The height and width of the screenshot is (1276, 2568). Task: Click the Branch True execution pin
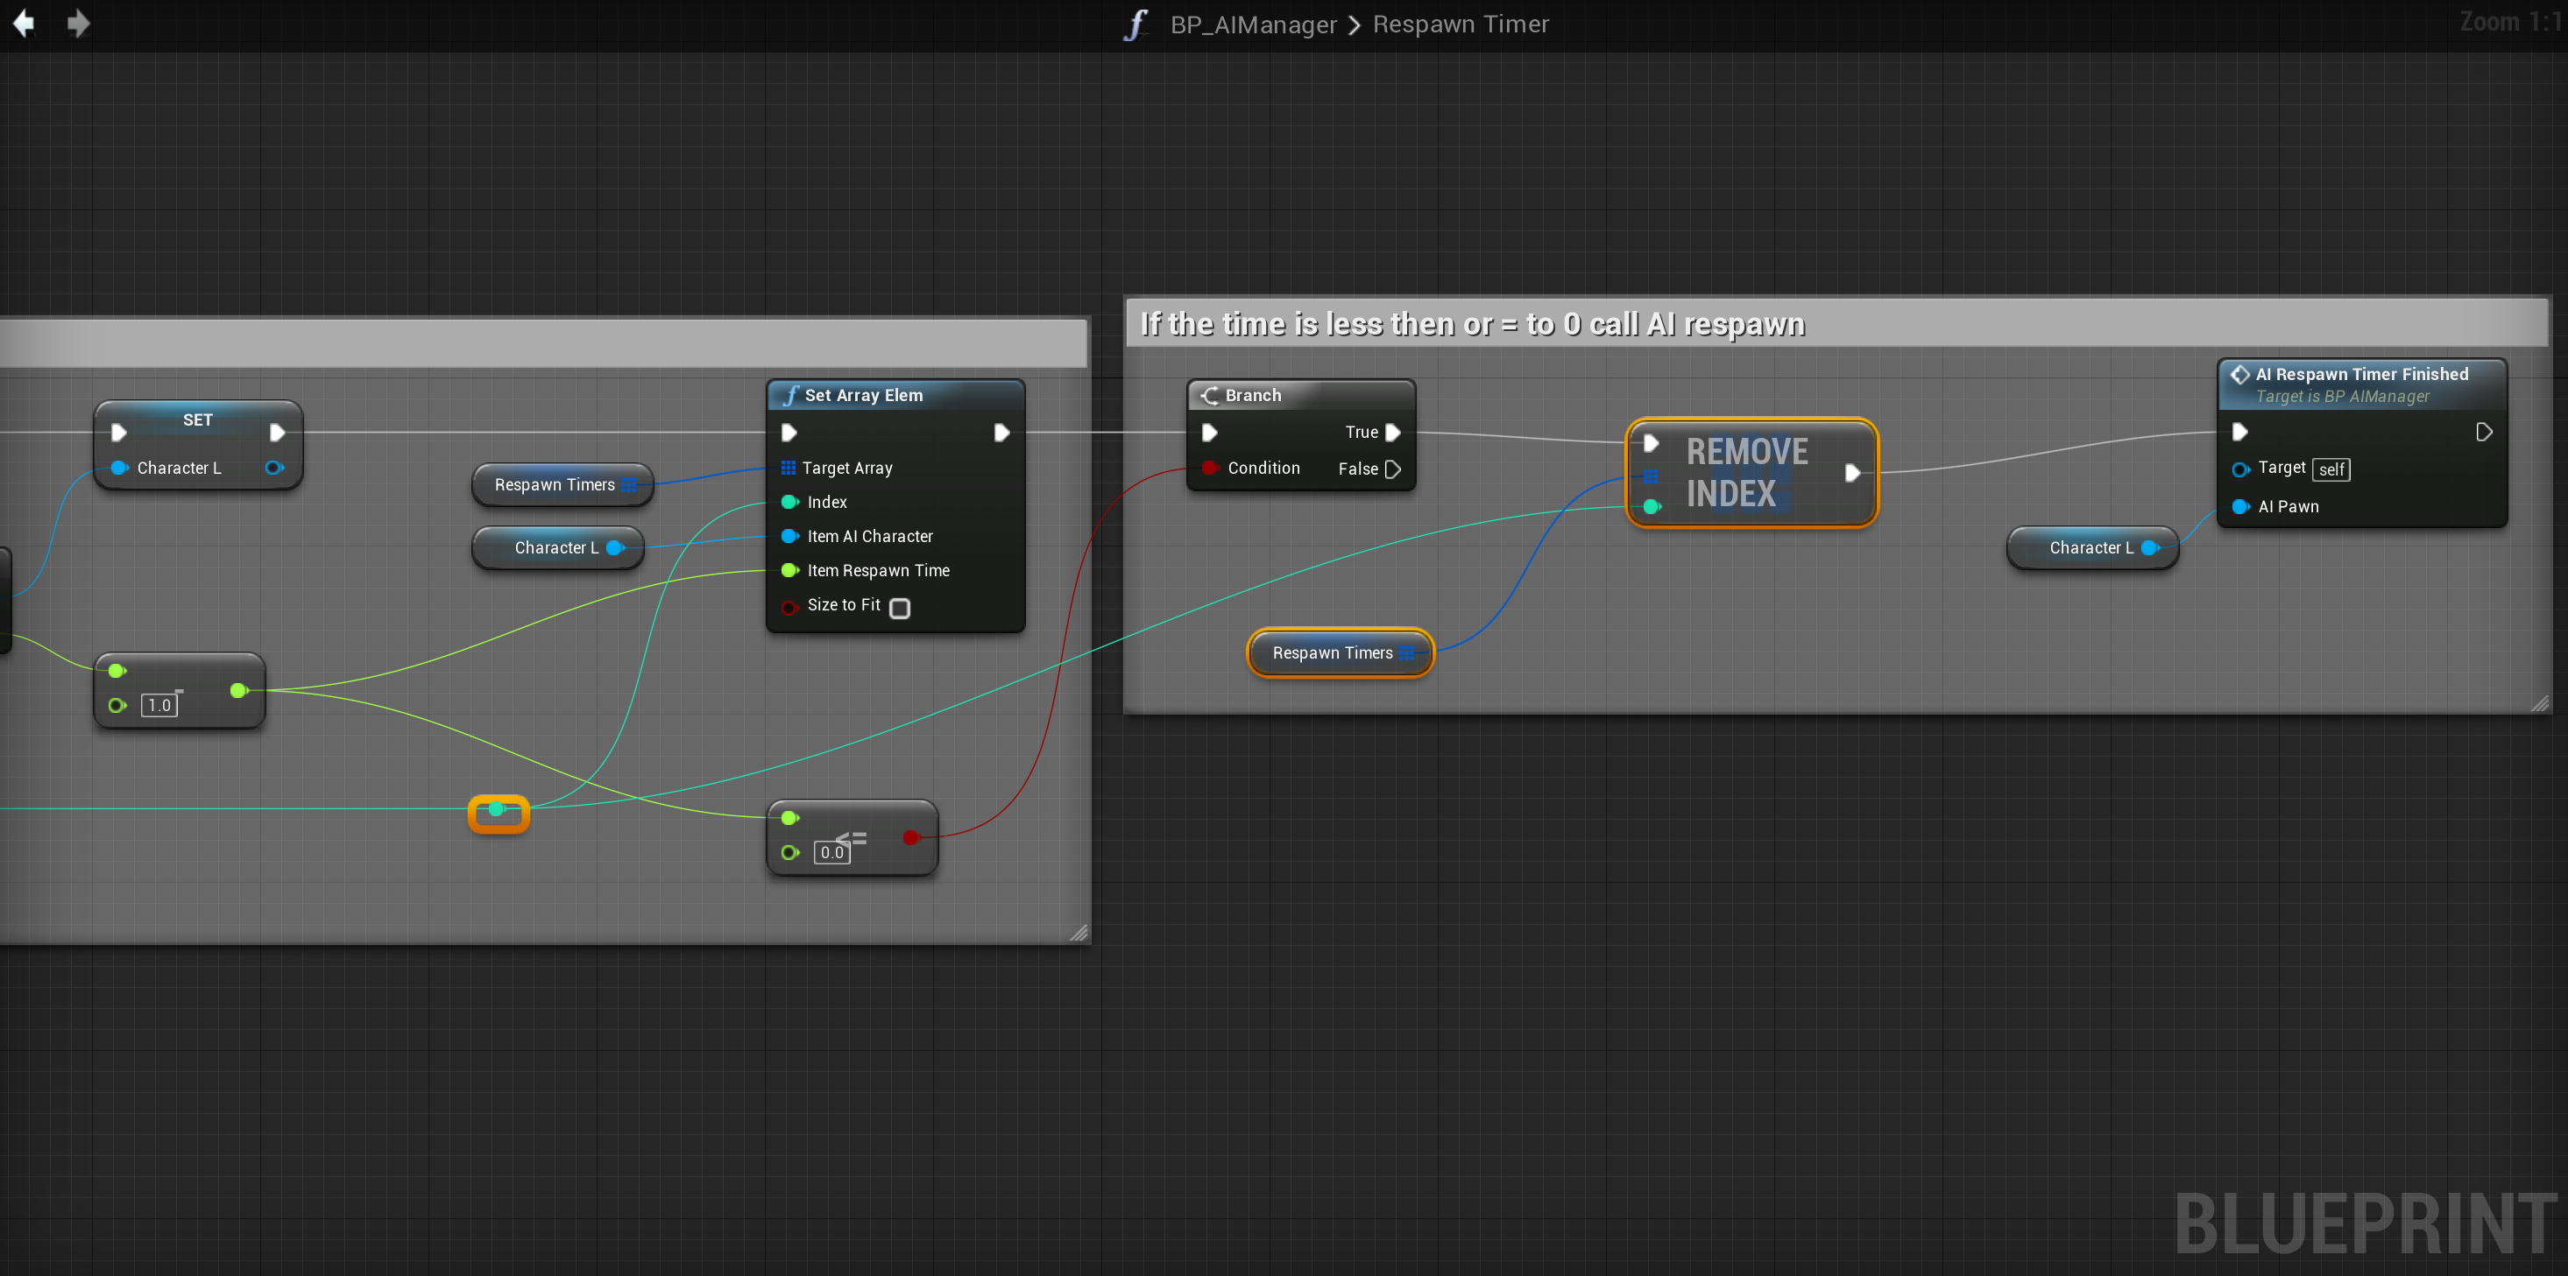pyautogui.click(x=1394, y=433)
